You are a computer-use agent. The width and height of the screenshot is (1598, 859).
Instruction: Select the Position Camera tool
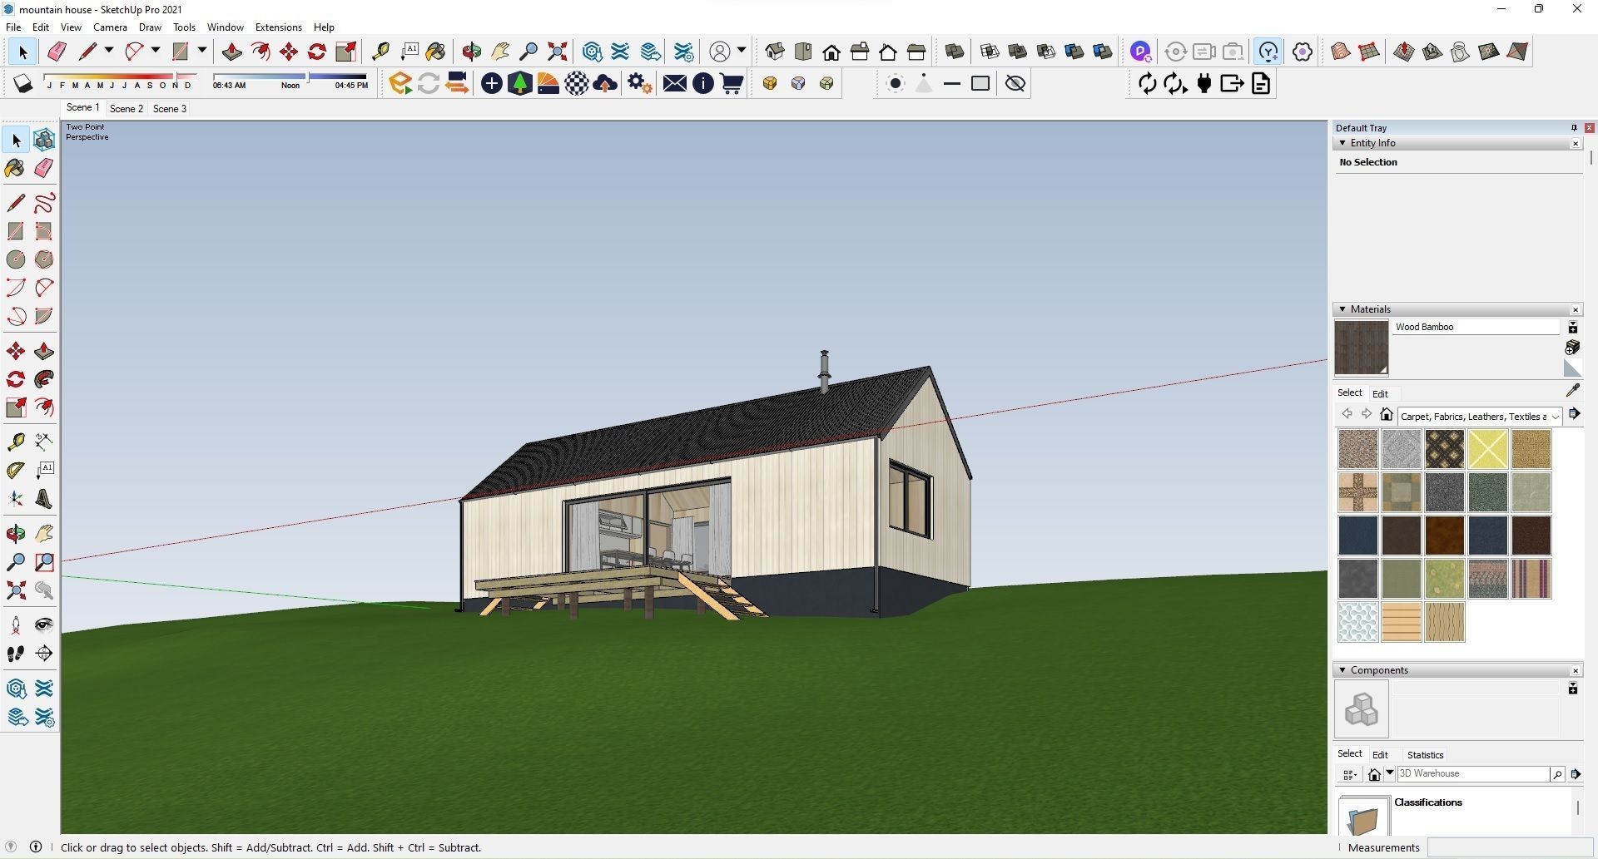(x=16, y=625)
